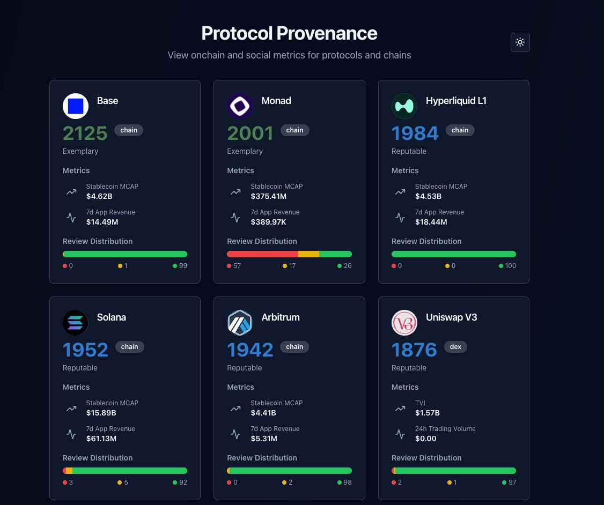This screenshot has width=604, height=505.
Task: Click Uniswap V3's 1876 score
Action: coord(415,350)
